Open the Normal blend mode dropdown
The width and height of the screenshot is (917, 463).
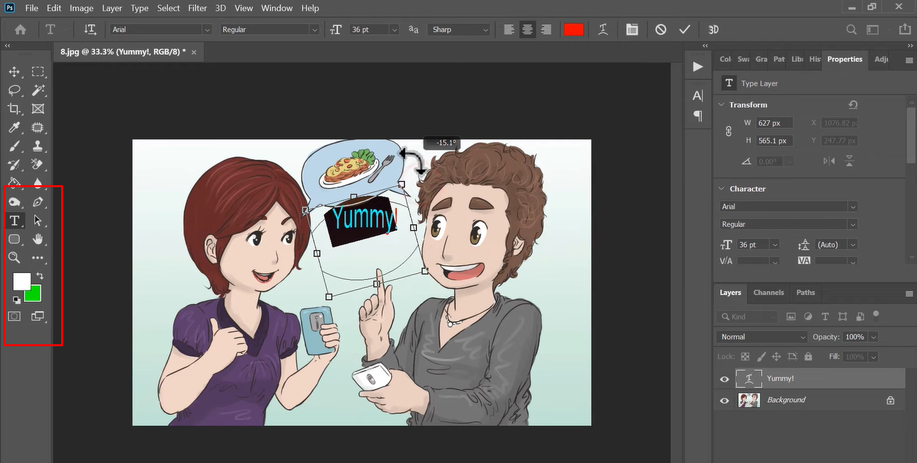pos(762,337)
